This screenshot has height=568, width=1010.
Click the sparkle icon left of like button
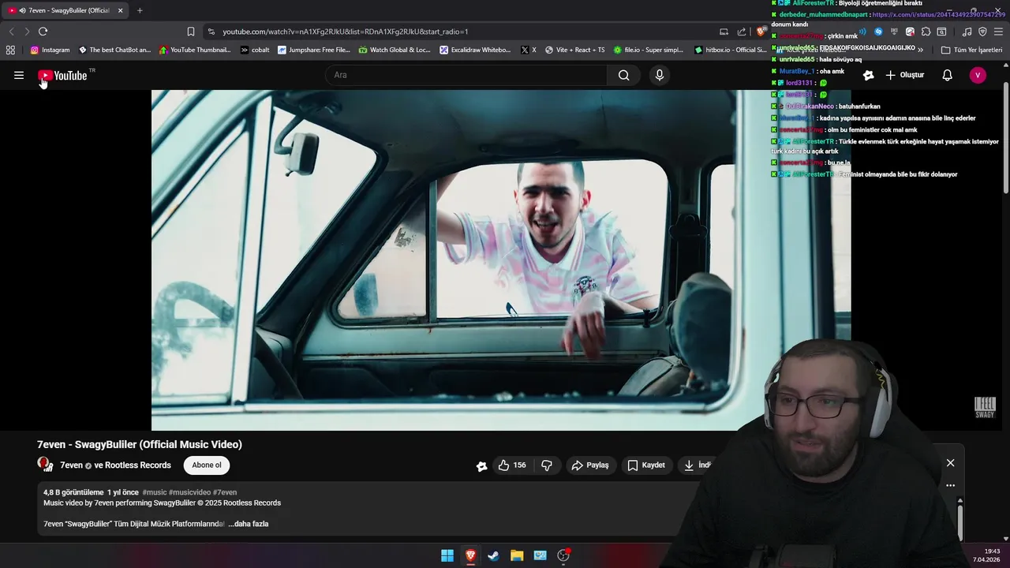[481, 466]
